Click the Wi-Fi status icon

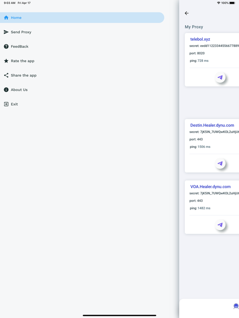coord(219,3)
